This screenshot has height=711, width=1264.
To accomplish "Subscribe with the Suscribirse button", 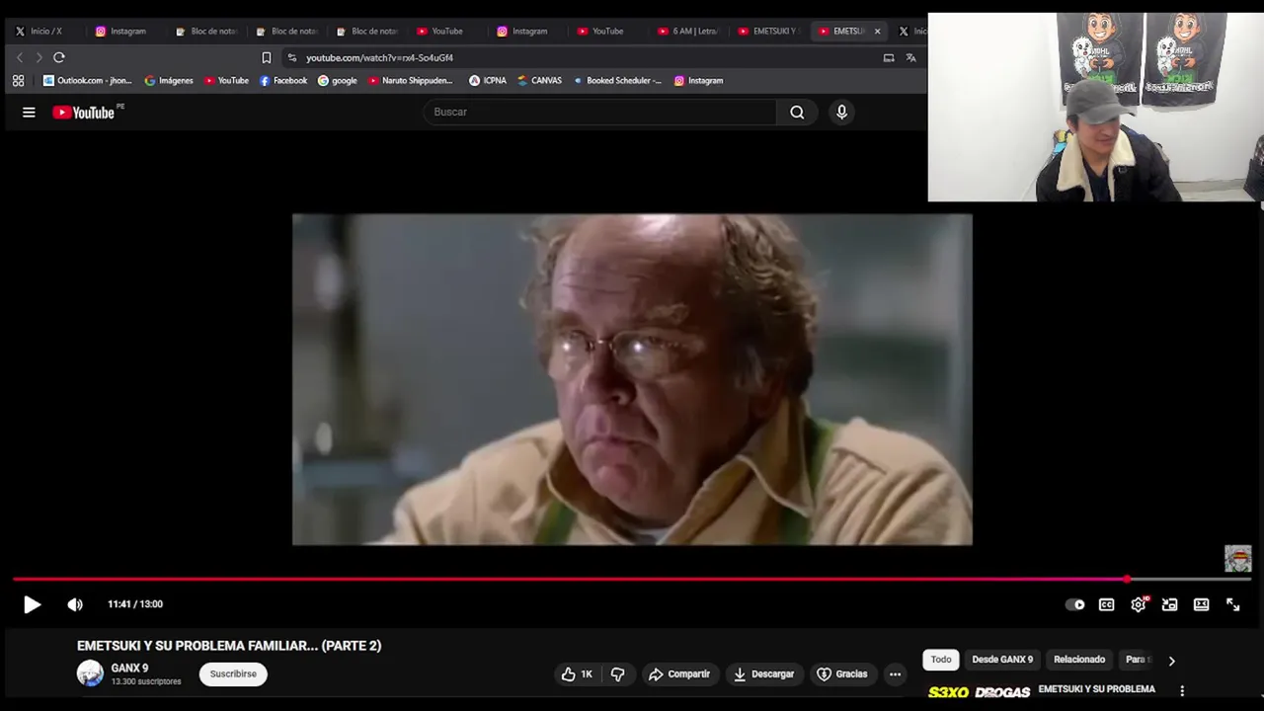I will click(x=233, y=674).
